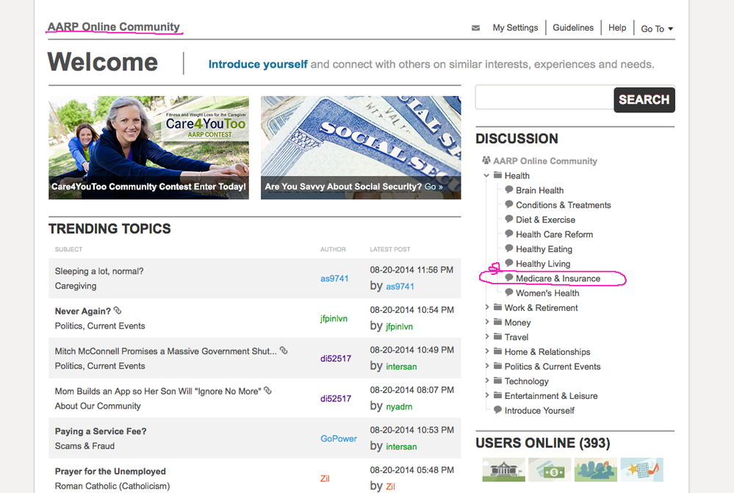Image resolution: width=734 pixels, height=493 pixels.
Task: Expand the Money category
Action: (x=486, y=322)
